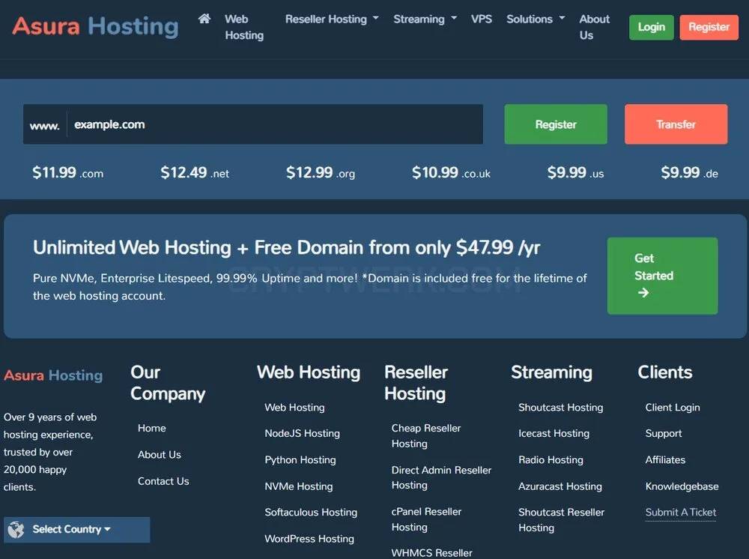Open the Client Login link

tap(672, 408)
